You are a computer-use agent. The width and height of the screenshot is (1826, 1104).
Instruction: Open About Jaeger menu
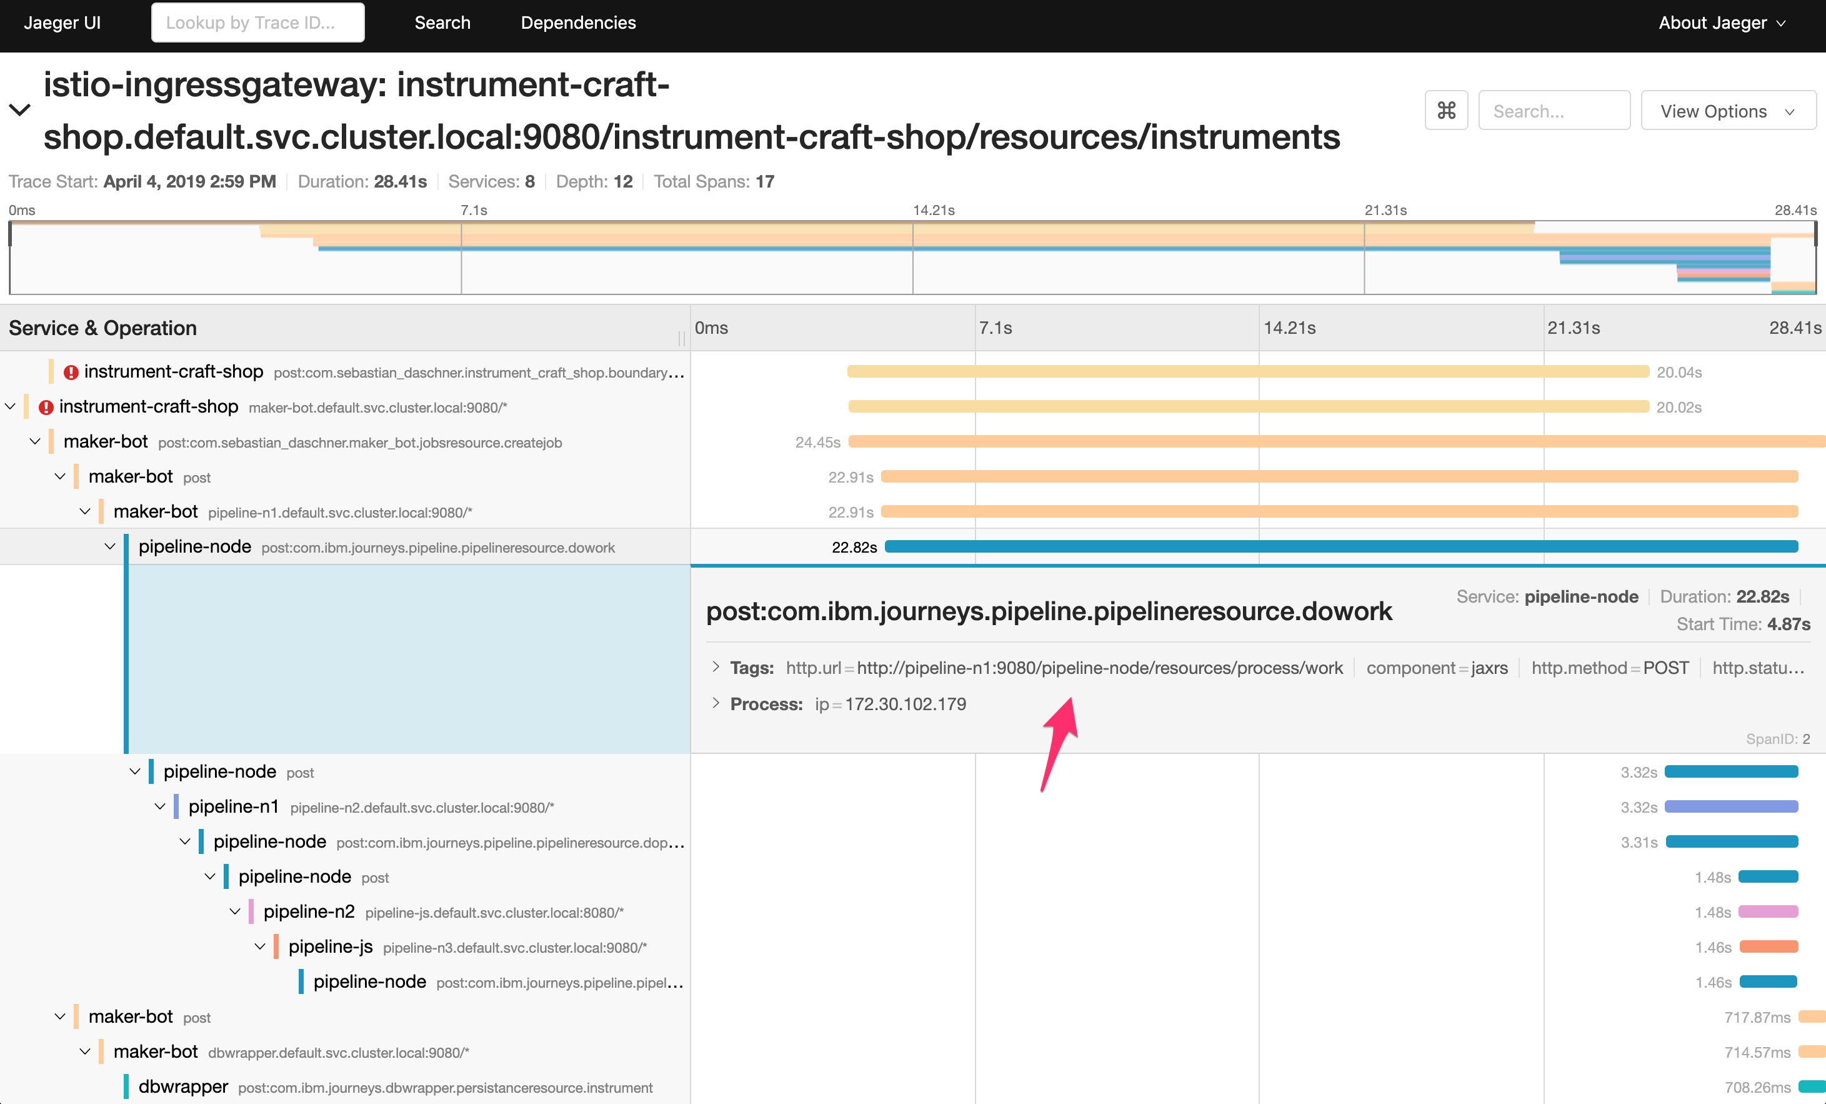(x=1721, y=23)
